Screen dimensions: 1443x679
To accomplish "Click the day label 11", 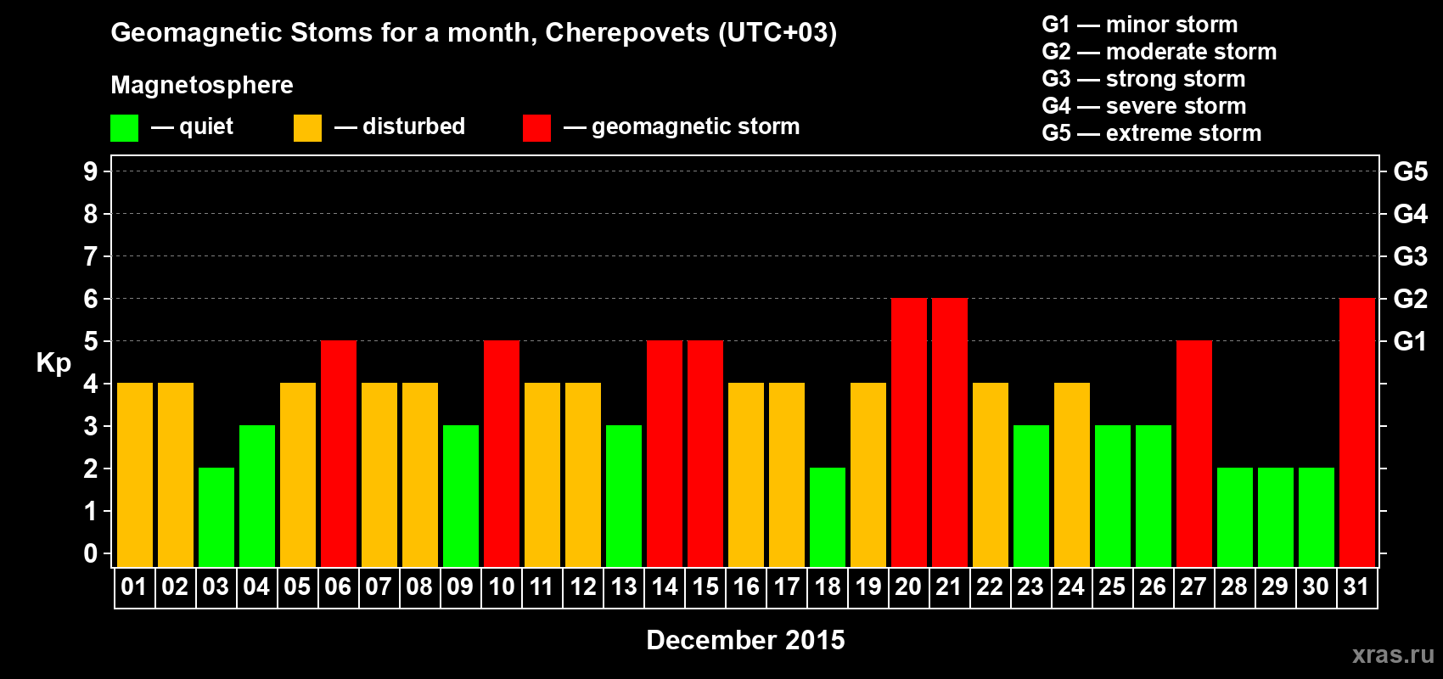I will pos(542,586).
